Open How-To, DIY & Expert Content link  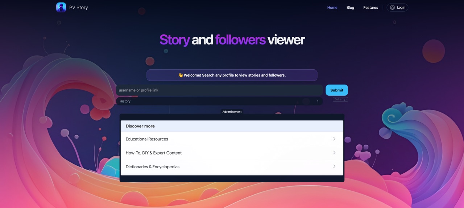click(232, 153)
